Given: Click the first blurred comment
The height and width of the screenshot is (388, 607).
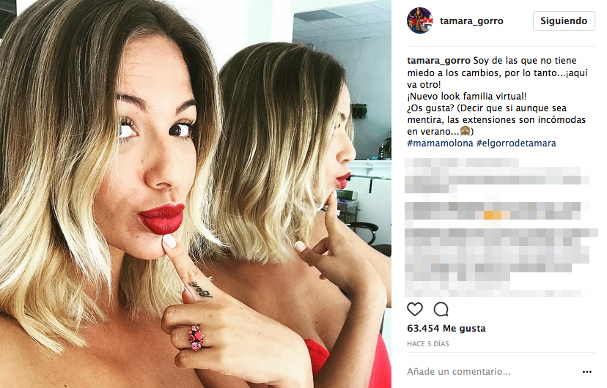Looking at the screenshot, I should 497,176.
